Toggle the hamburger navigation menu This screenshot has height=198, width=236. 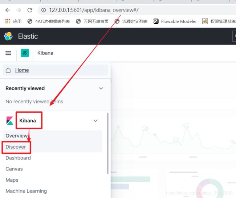pyautogui.click(x=8, y=53)
